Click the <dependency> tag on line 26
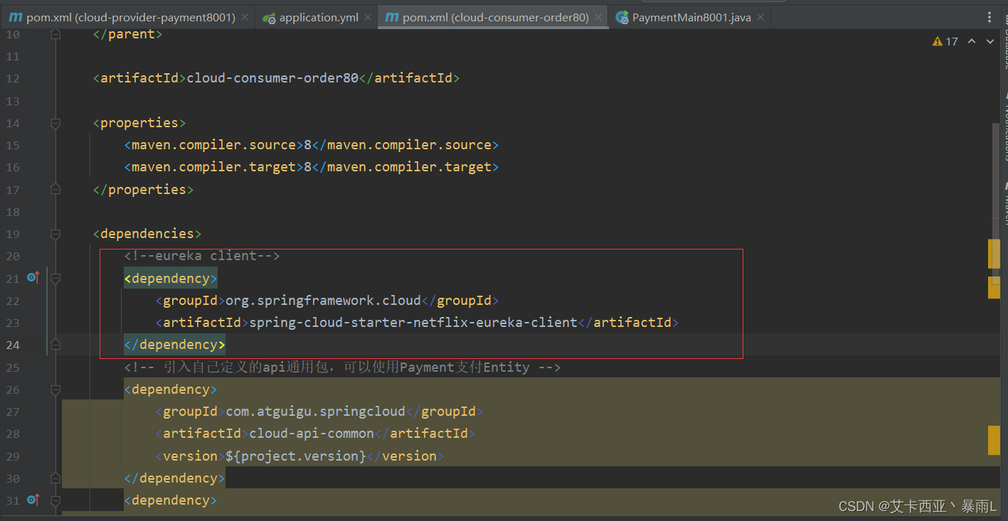The height and width of the screenshot is (521, 1008). [x=171, y=390]
